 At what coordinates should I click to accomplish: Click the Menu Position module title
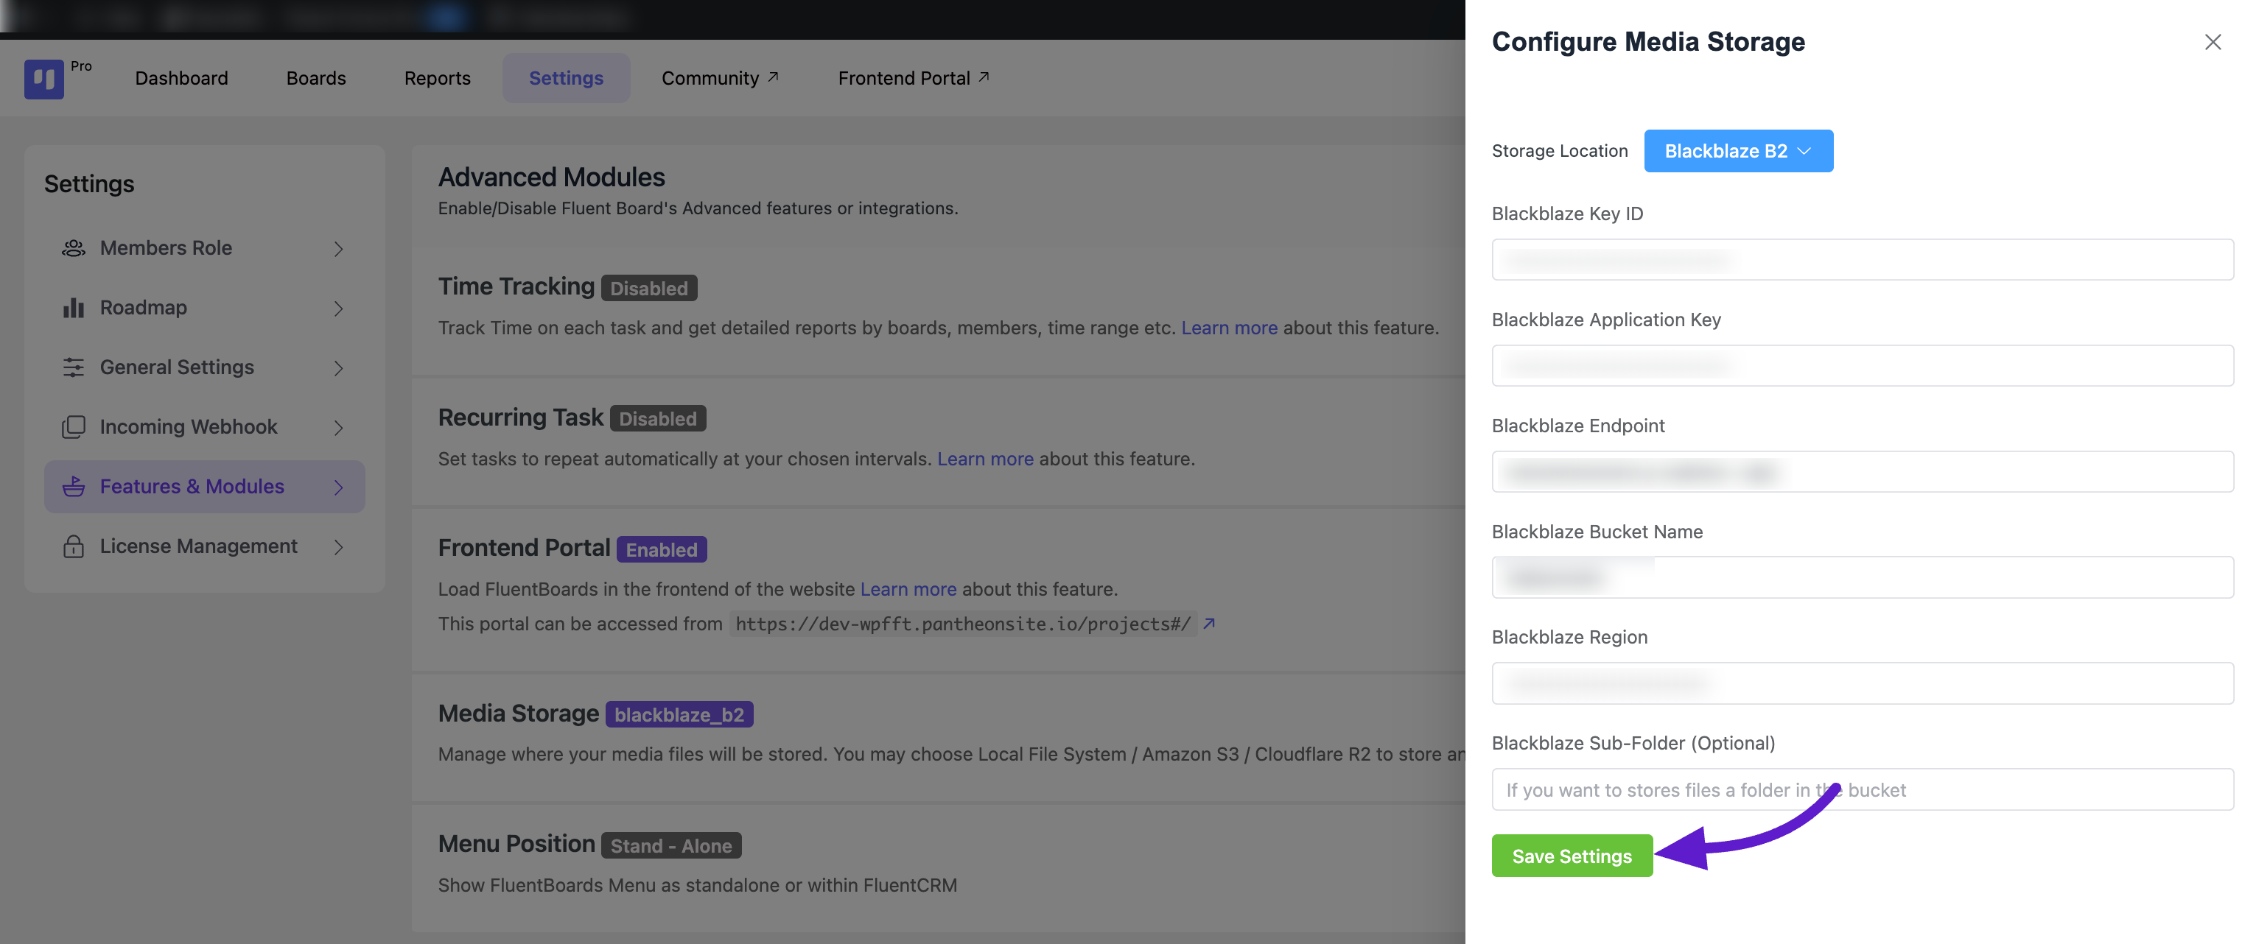pos(516,845)
